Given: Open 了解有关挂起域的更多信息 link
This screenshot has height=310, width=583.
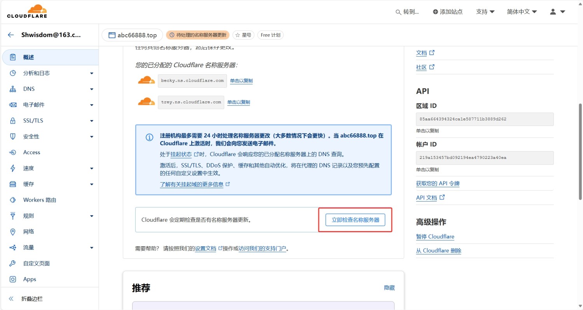Looking at the screenshot, I should [x=192, y=184].
